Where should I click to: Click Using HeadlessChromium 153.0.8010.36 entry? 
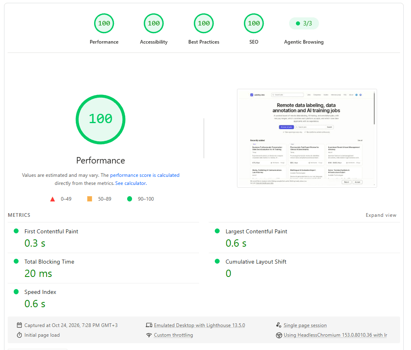tap(335, 335)
